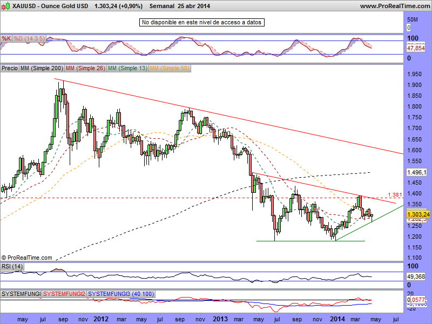Click the 1.800 price axis label
Screen dimensions: 432x324
pyautogui.click(x=414, y=106)
